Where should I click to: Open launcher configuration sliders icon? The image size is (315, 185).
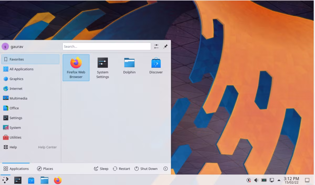pyautogui.click(x=156, y=47)
